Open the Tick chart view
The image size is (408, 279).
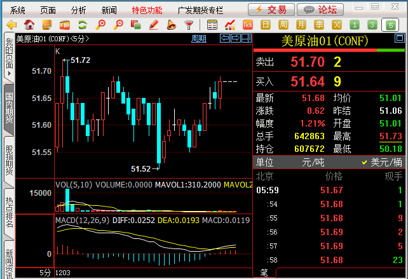point(248,25)
